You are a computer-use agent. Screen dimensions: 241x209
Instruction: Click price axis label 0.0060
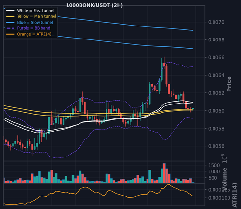coord(216,111)
